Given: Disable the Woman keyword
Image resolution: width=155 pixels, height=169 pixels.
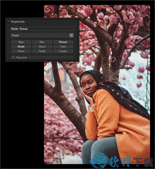Looking at the screenshot, I should (x=63, y=42).
